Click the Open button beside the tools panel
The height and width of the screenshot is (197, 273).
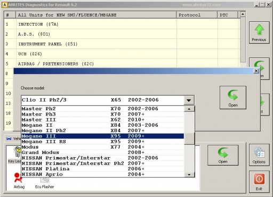click(x=223, y=155)
